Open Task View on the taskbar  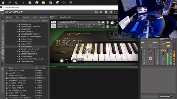[x=23, y=2]
